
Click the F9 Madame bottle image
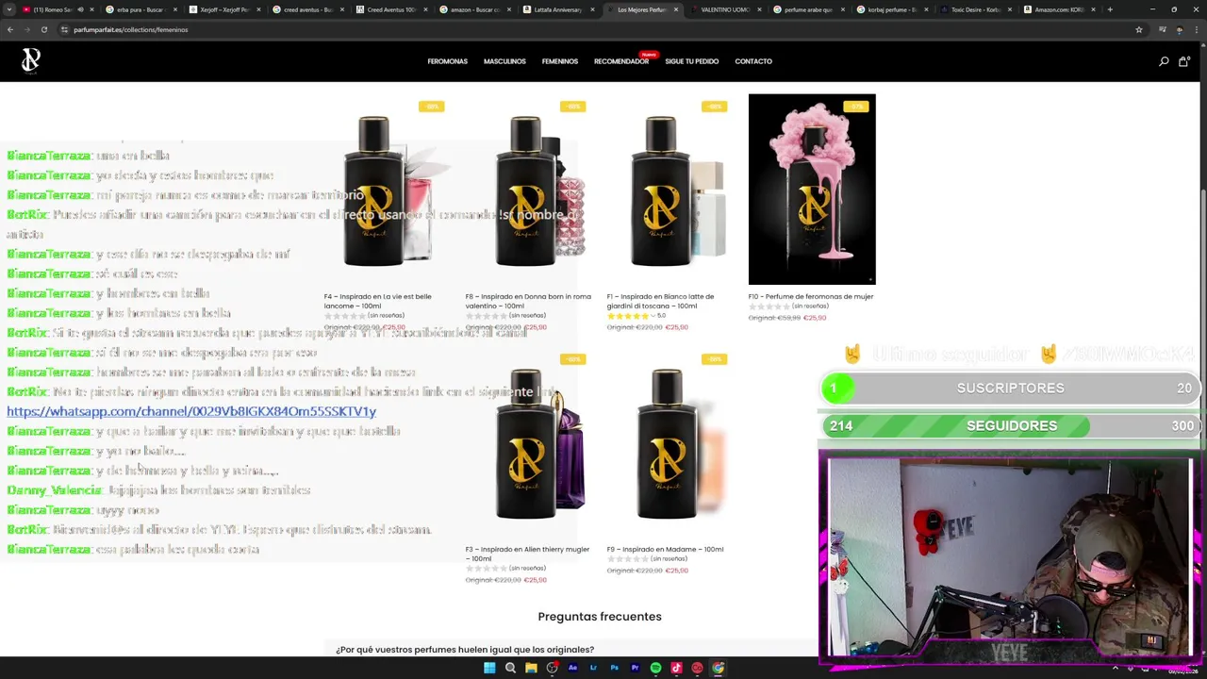670,442
